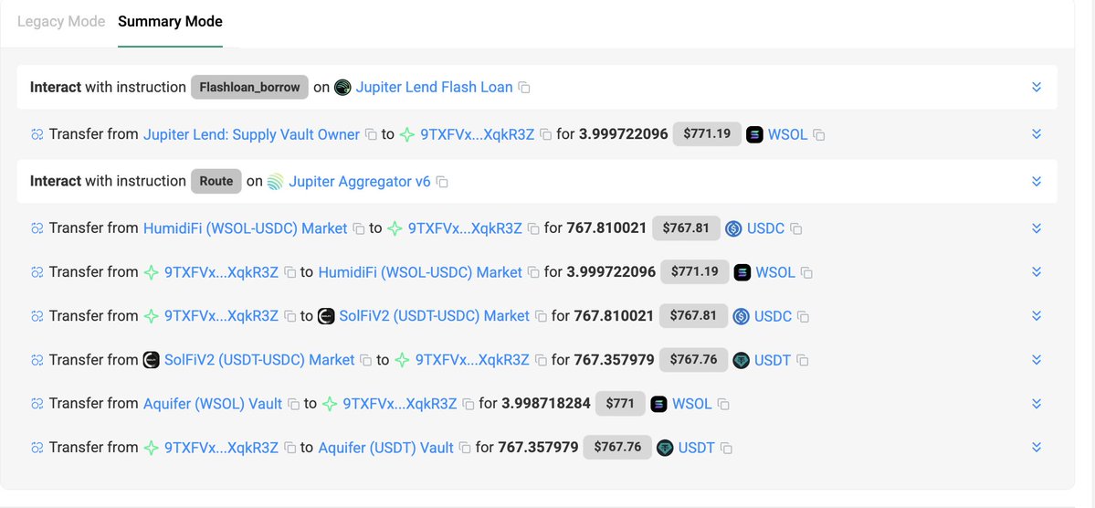This screenshot has height=508, width=1095.
Task: Open HumidiFi (WSOL-USDC) Market link in the 767.810021 USDC row
Action: pos(245,228)
